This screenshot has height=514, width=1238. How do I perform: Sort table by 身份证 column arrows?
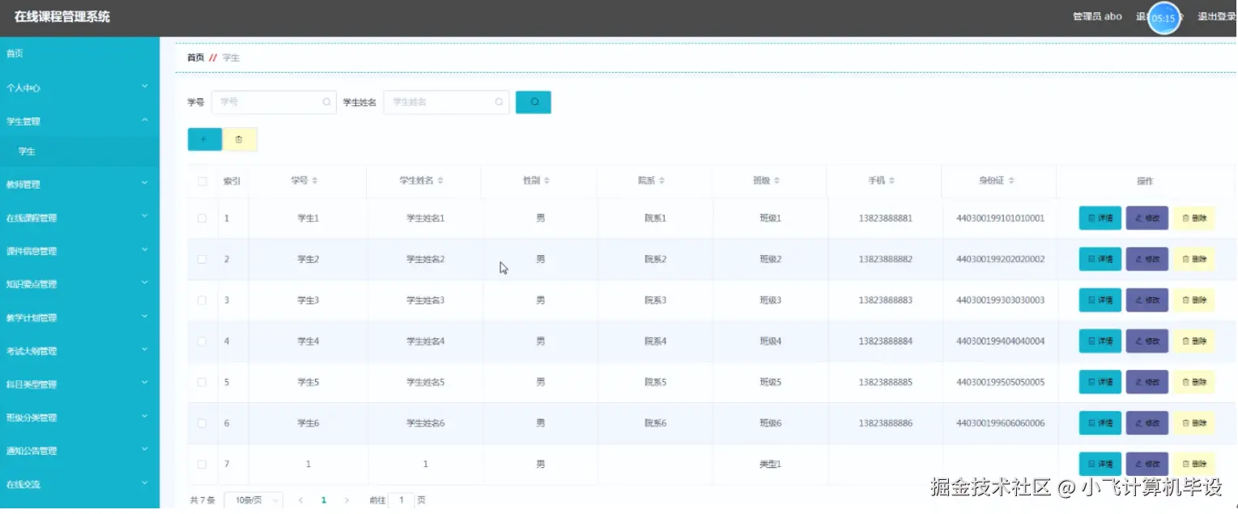(1012, 181)
